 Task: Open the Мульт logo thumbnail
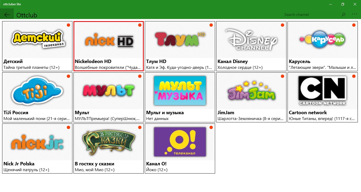point(109,91)
